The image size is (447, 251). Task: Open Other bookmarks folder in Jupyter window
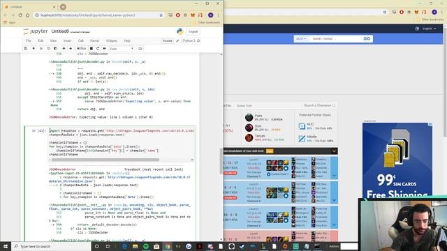tap(207, 22)
